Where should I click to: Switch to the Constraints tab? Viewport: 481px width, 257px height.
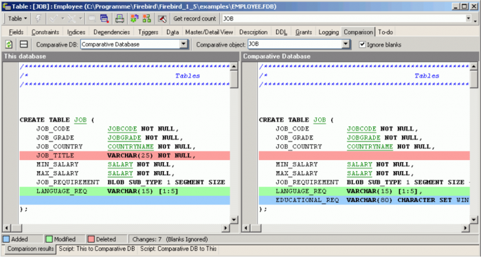pyautogui.click(x=45, y=32)
